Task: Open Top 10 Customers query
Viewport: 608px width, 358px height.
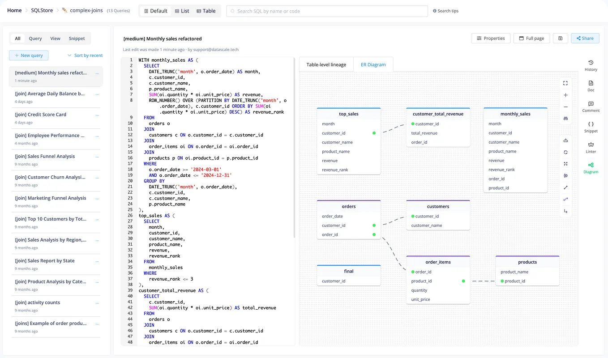Action: tap(56, 222)
